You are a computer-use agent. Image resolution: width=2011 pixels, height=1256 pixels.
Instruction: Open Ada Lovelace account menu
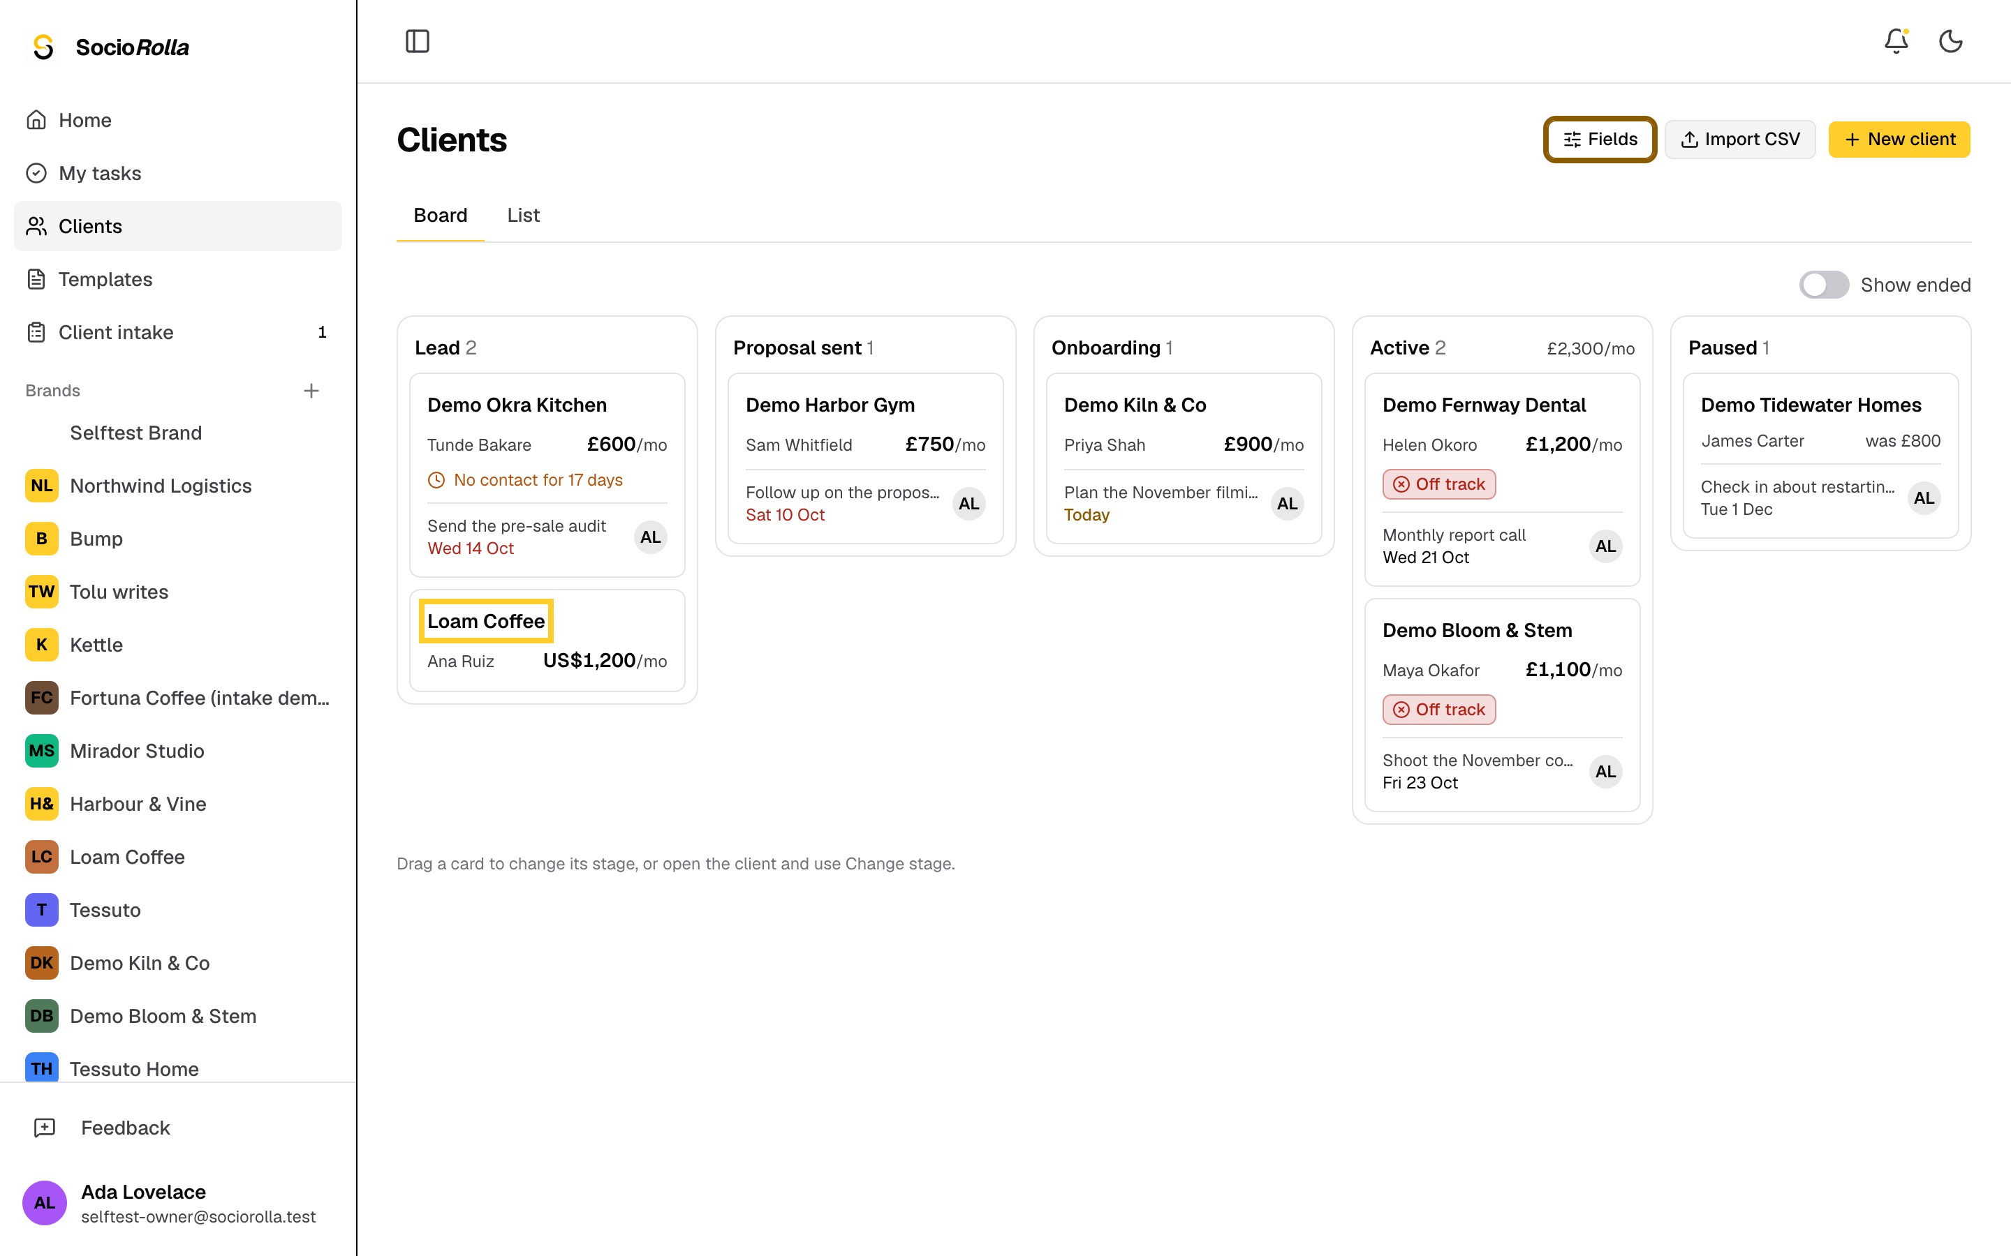[178, 1203]
